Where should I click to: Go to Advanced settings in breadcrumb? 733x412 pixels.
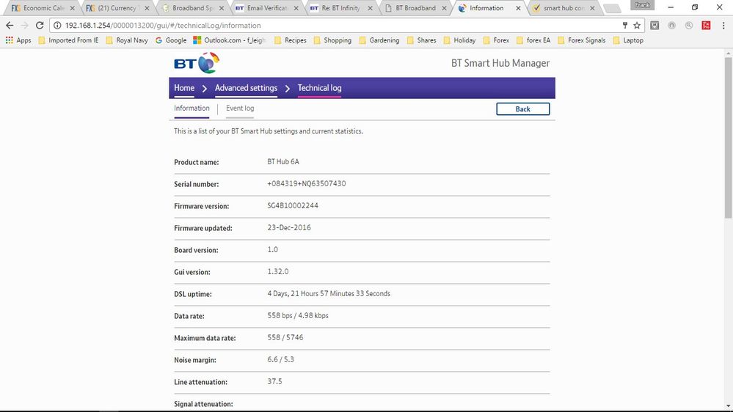click(246, 88)
